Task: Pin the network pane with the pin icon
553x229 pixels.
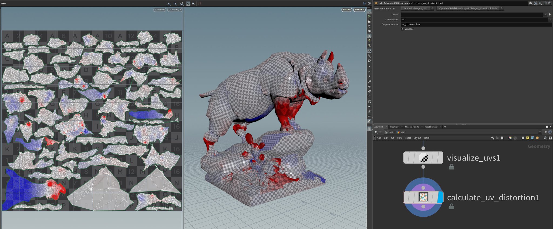Action: point(545,132)
